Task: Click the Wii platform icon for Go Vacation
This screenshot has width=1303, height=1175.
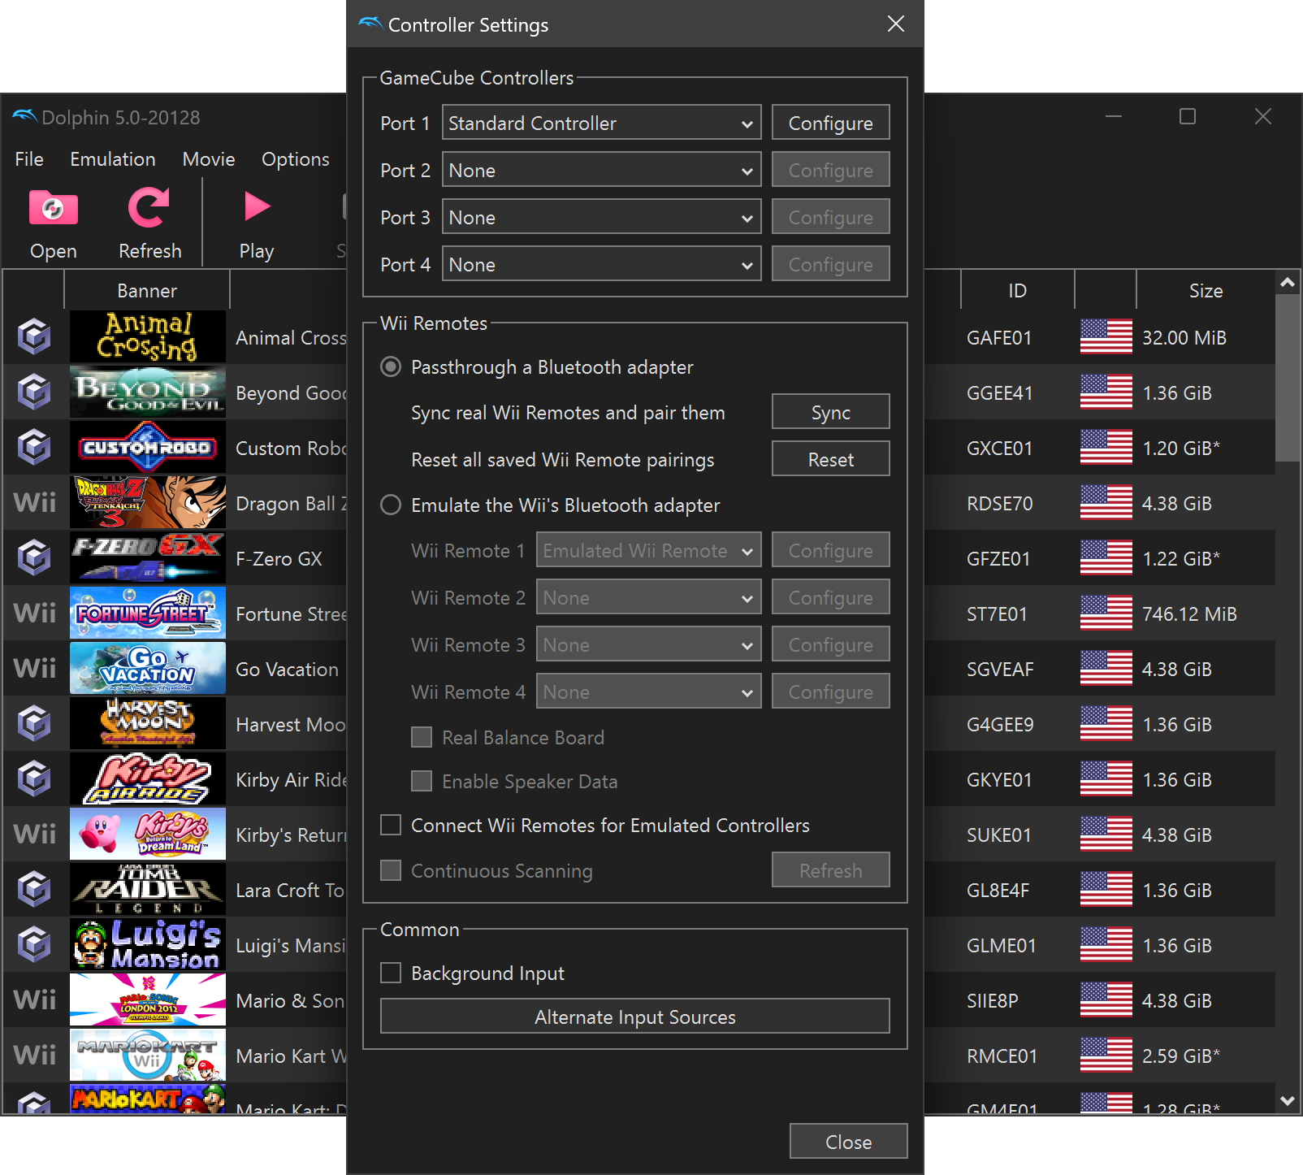Action: click(35, 669)
